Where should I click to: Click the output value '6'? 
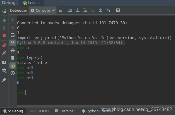[18, 83]
